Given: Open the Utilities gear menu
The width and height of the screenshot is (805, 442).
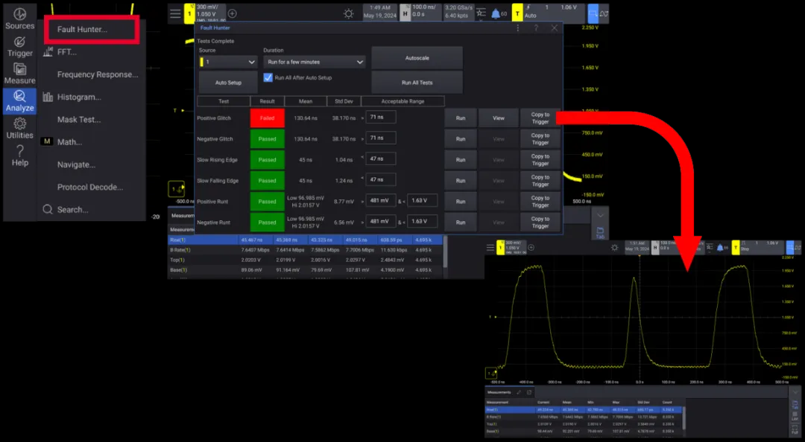Looking at the screenshot, I should point(20,128).
